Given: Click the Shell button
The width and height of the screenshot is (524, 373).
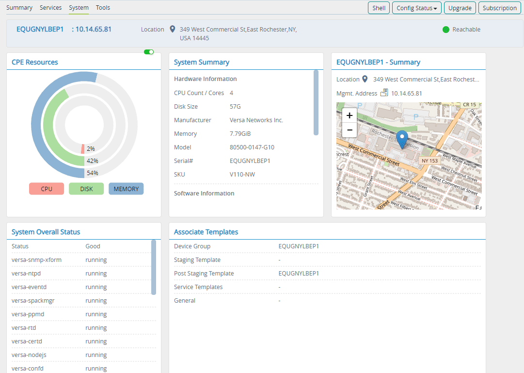Looking at the screenshot, I should click(x=379, y=8).
